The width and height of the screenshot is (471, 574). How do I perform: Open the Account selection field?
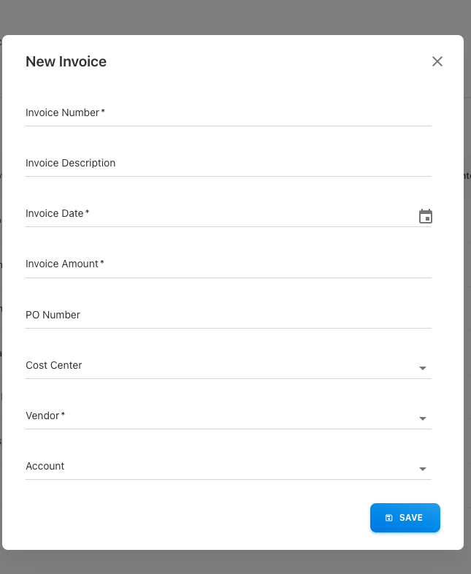[x=219, y=467]
